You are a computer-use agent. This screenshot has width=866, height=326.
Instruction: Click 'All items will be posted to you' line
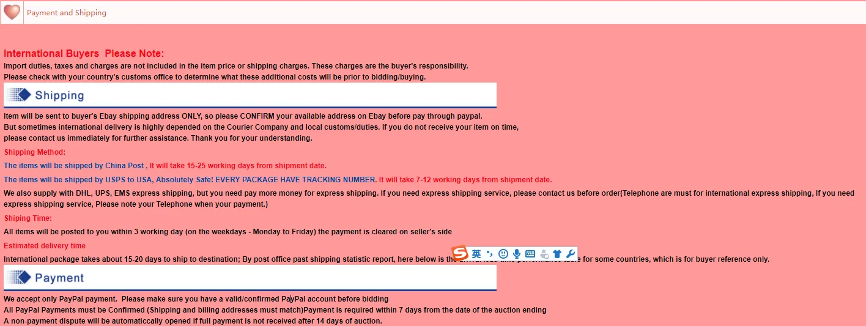pos(228,232)
